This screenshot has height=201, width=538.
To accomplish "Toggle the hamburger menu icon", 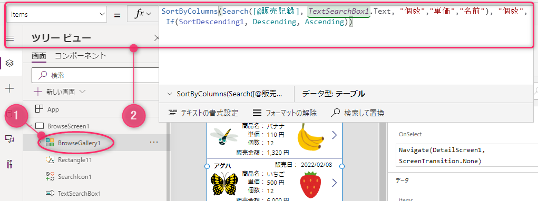I will coord(10,38).
